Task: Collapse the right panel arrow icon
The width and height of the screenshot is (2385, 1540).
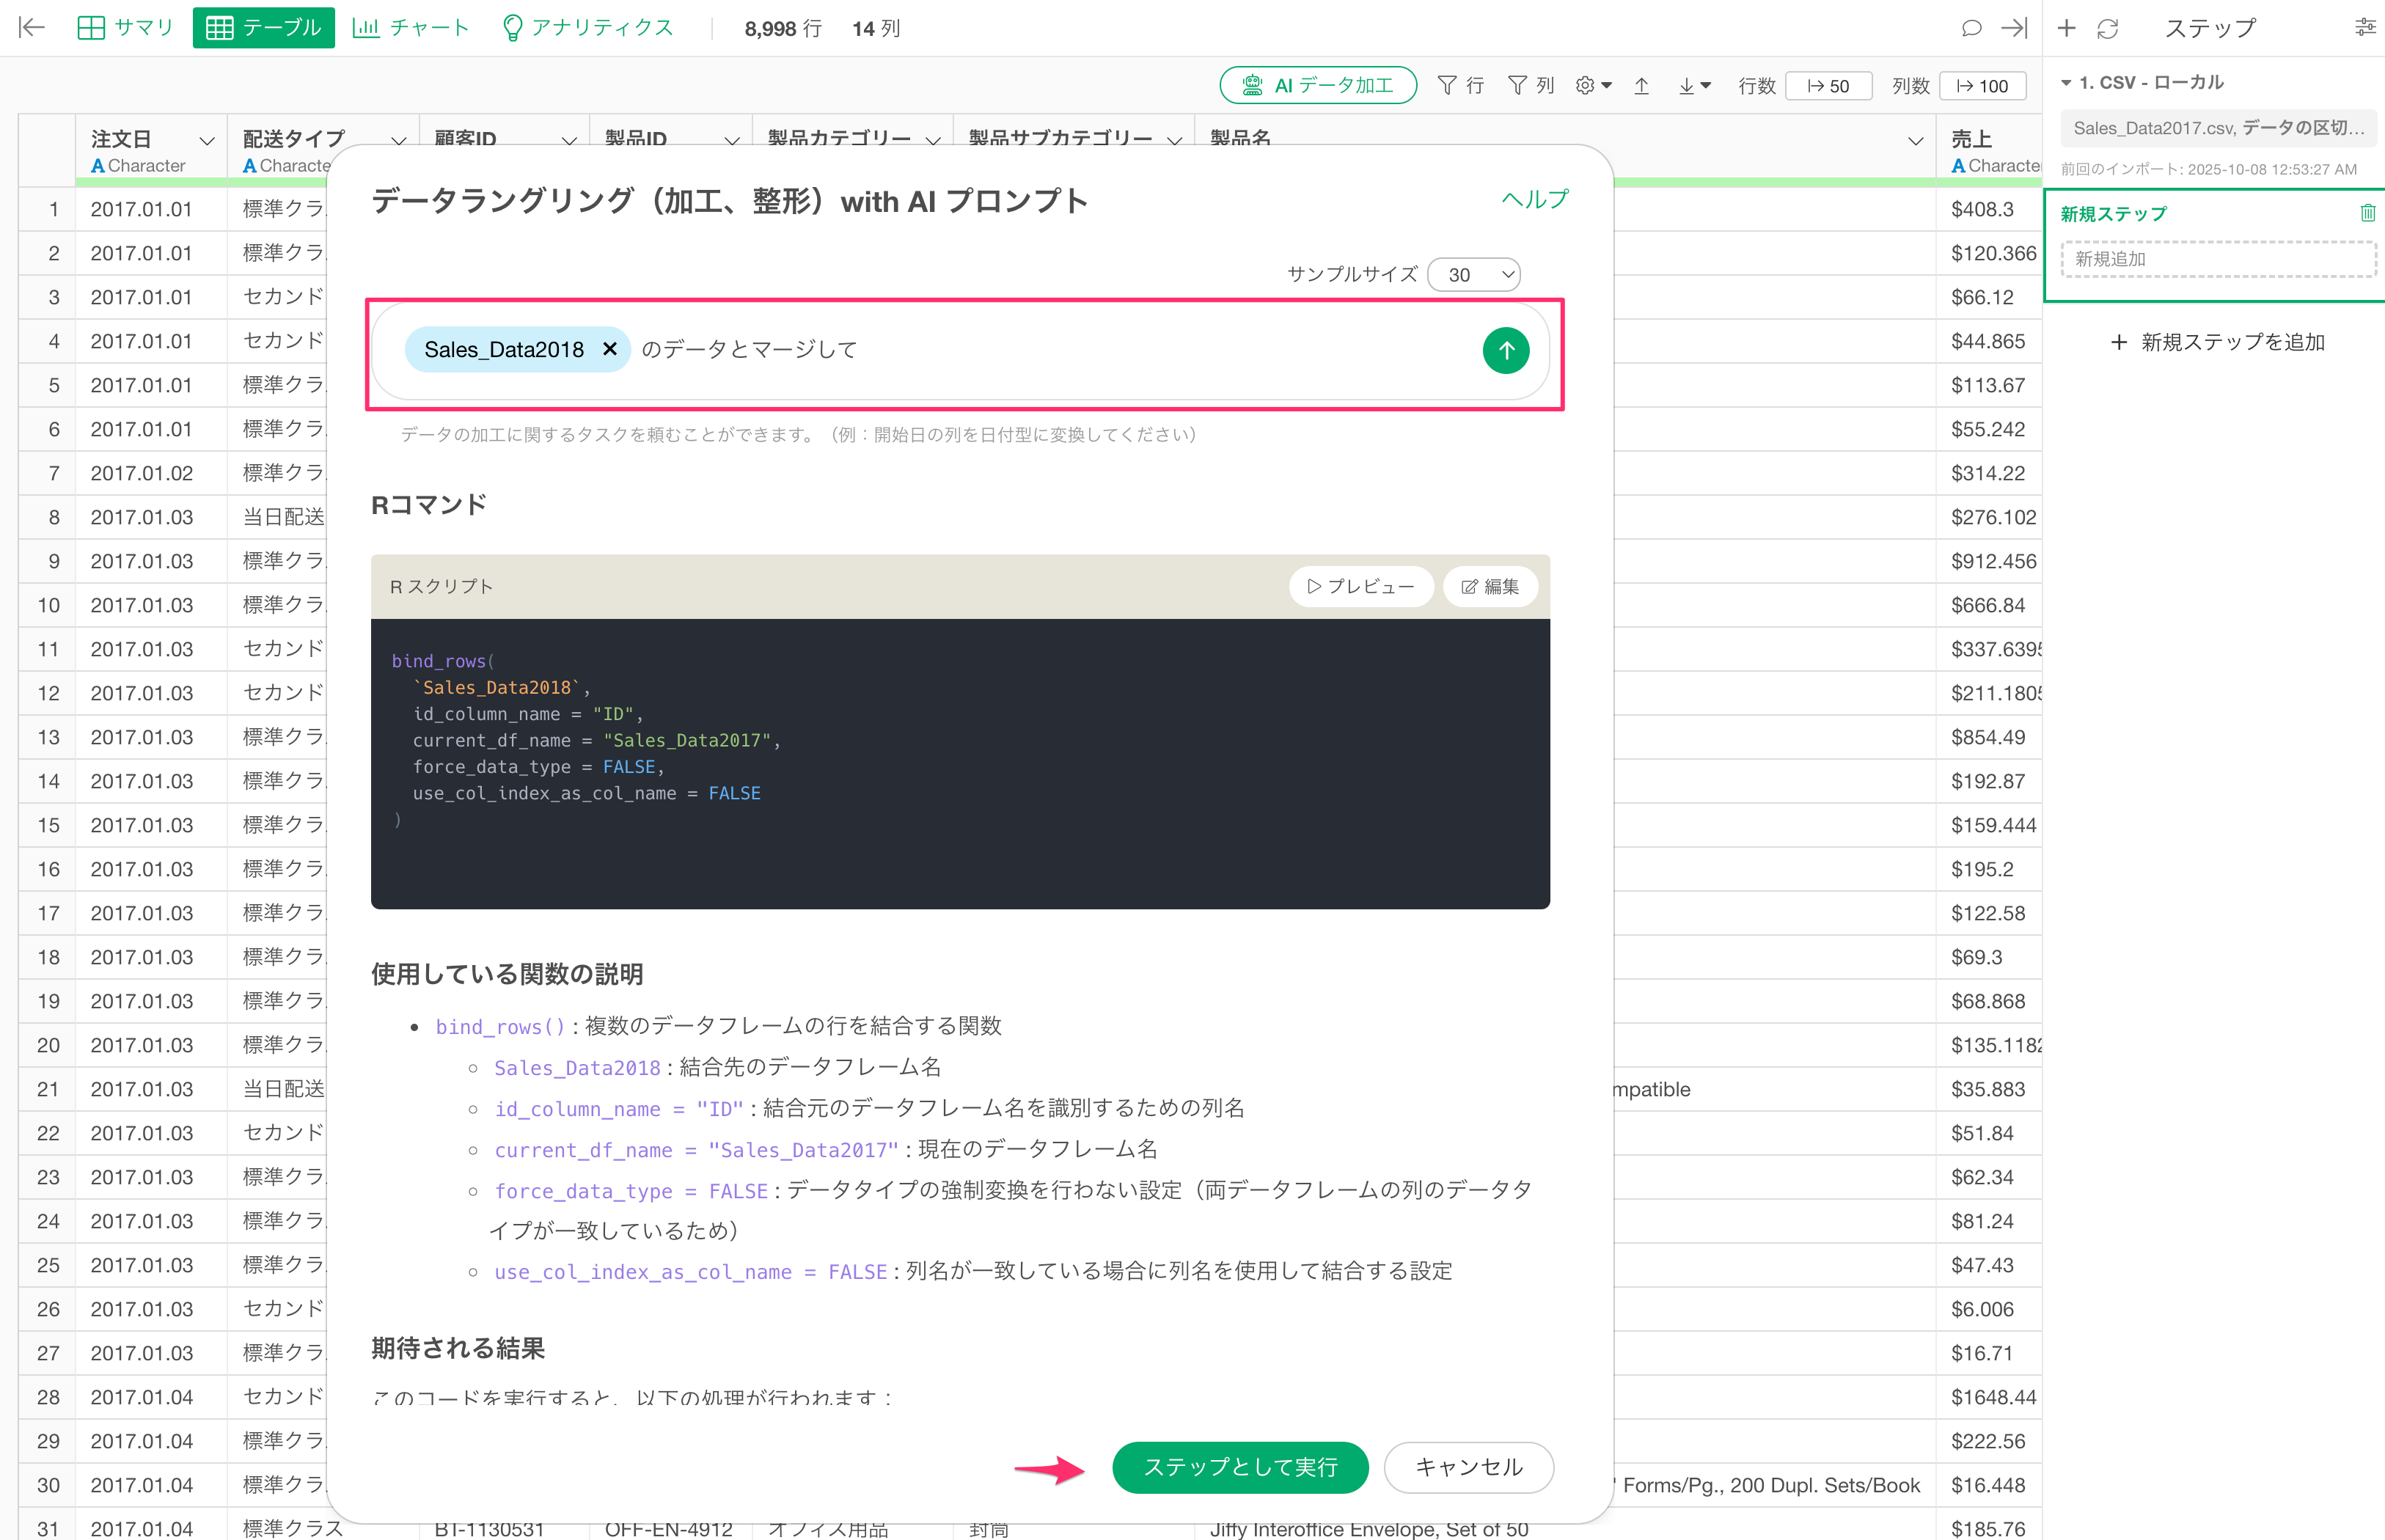Action: pos(2014,28)
